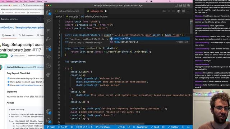Open the View menu in macOS menu bar
This screenshot has width=230, height=129.
coord(16,1)
